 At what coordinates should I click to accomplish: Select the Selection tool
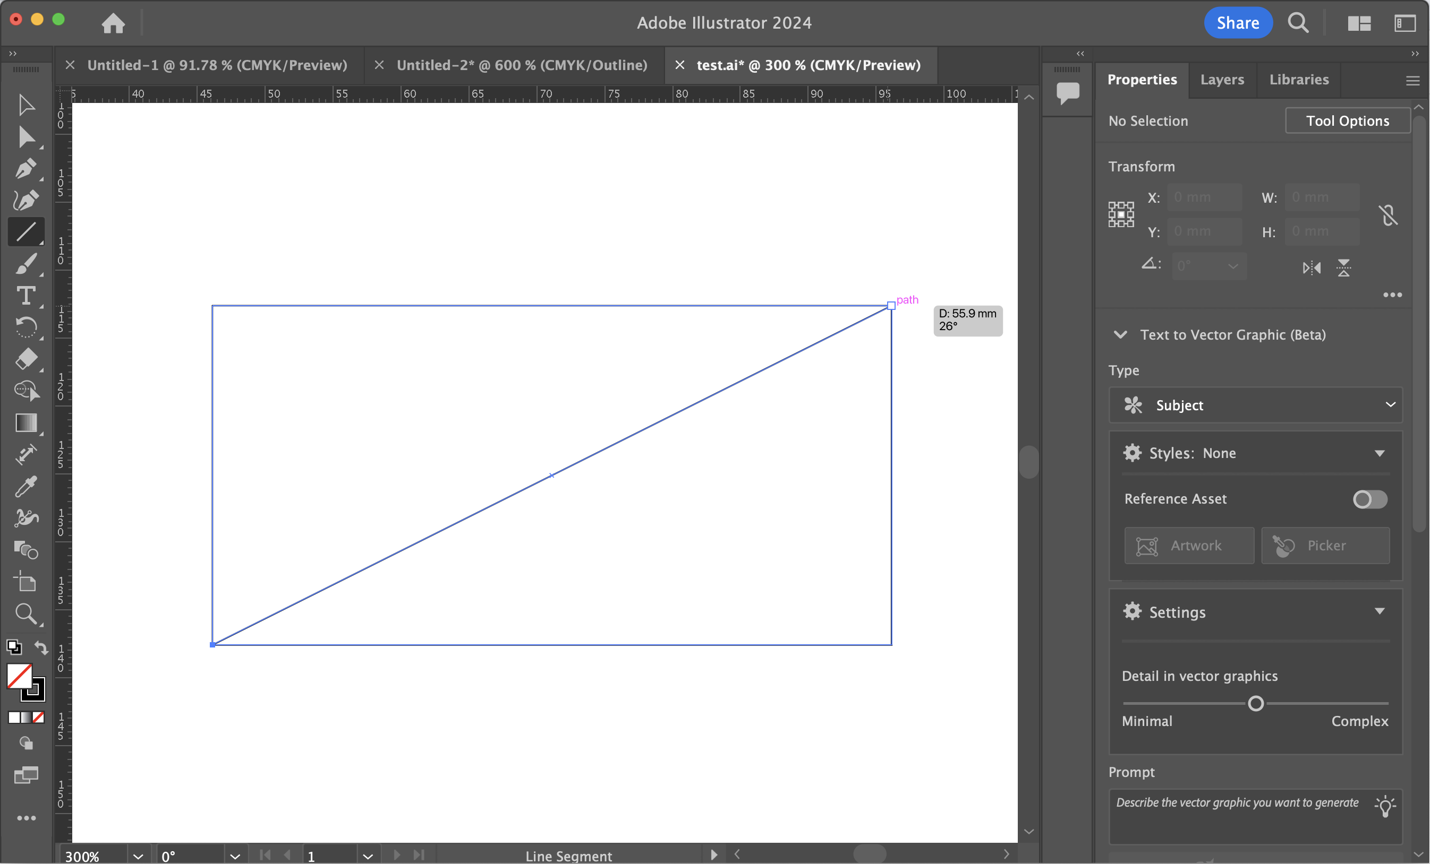(25, 105)
